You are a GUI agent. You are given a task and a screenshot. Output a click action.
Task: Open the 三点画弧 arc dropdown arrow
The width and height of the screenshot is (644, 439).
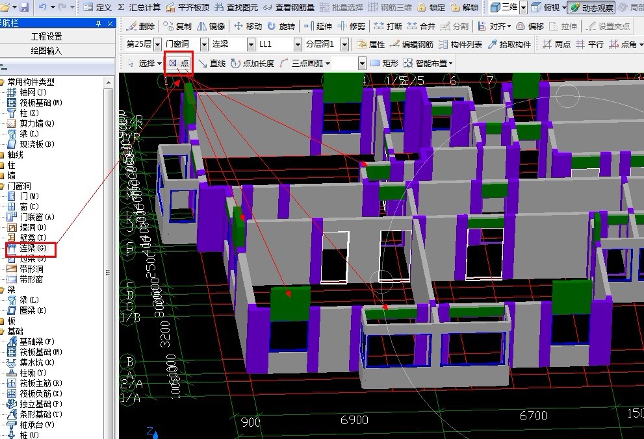click(328, 64)
